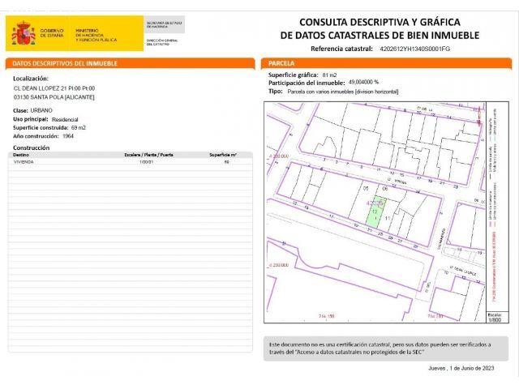Click the 'URBANO' class value
The width and height of the screenshot is (519, 389).
pos(41,110)
